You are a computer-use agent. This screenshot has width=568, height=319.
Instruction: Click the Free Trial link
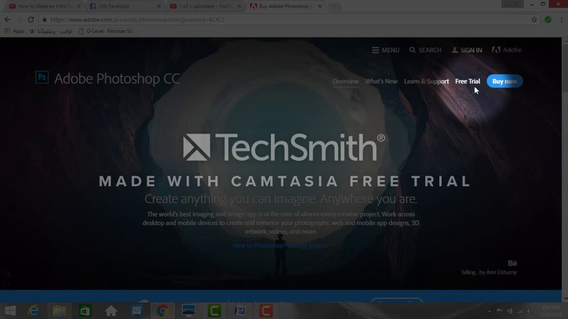(468, 81)
